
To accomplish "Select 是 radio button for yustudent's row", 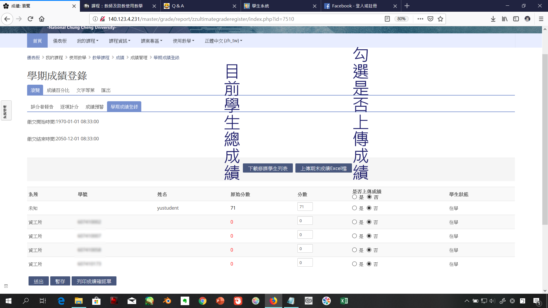I will [x=354, y=208].
